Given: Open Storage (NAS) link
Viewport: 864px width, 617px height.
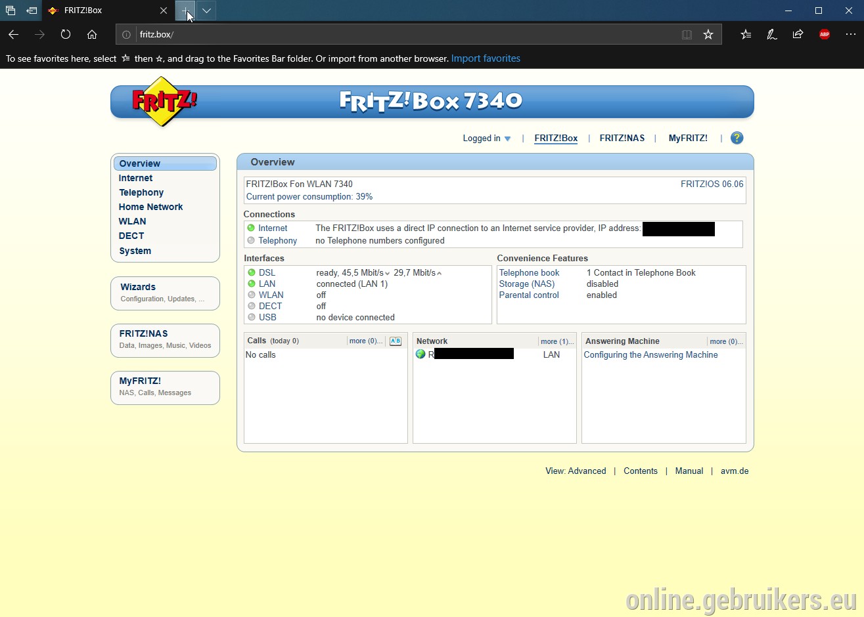Looking at the screenshot, I should (x=527, y=284).
